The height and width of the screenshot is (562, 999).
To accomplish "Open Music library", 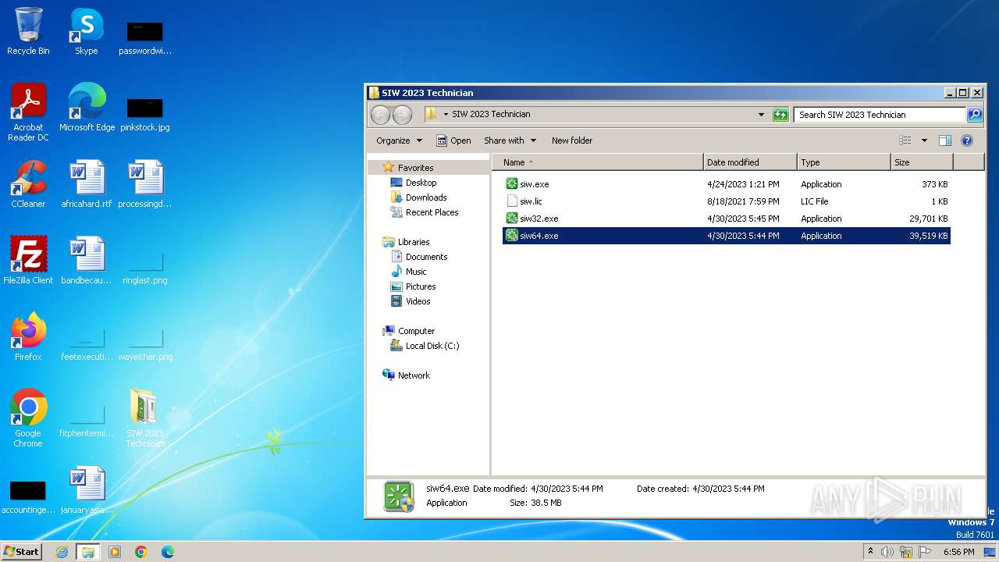I will 416,272.
